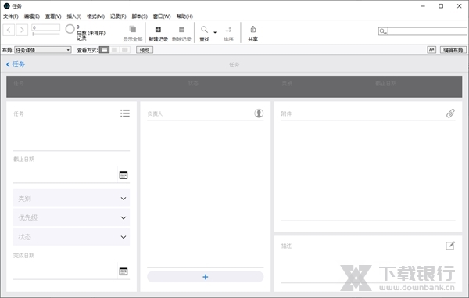469x298 pixels.
Task: Open Find (查找) magnifier tool
Action: coord(204,33)
